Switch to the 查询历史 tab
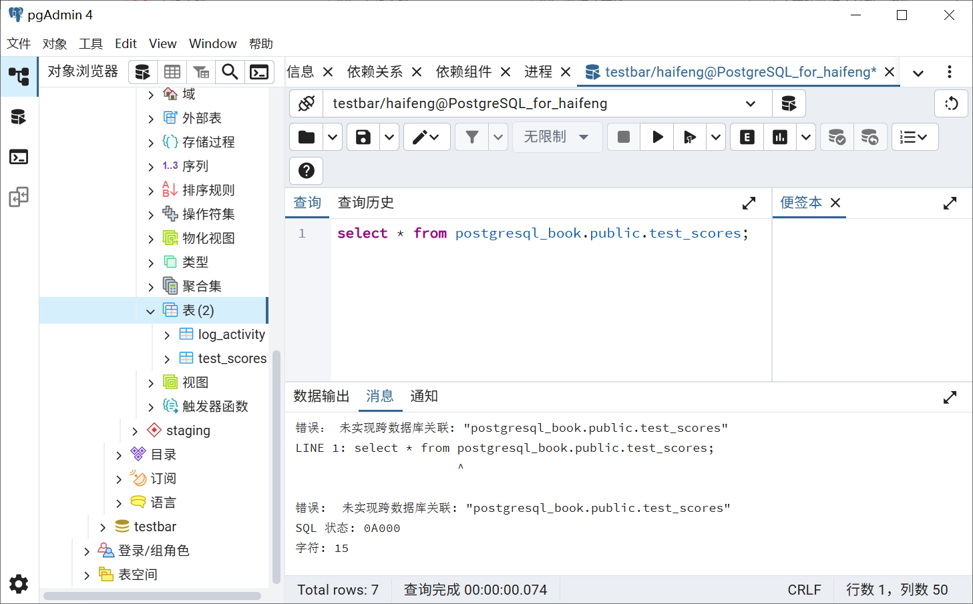This screenshot has height=604, width=973. click(x=365, y=202)
